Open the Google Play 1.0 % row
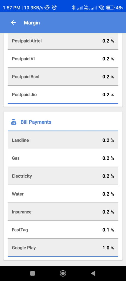This screenshot has width=126, height=281. [x=63, y=248]
